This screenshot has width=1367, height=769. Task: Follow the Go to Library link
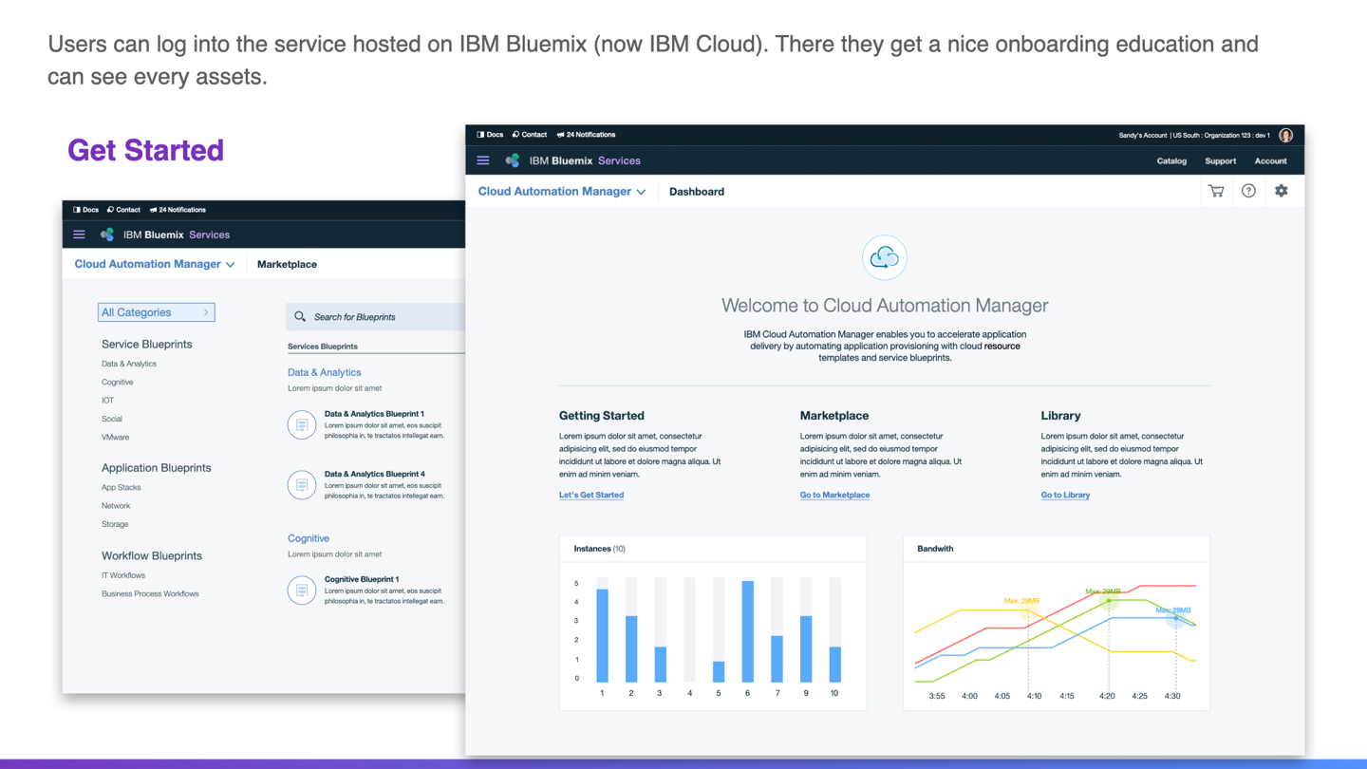click(1065, 495)
